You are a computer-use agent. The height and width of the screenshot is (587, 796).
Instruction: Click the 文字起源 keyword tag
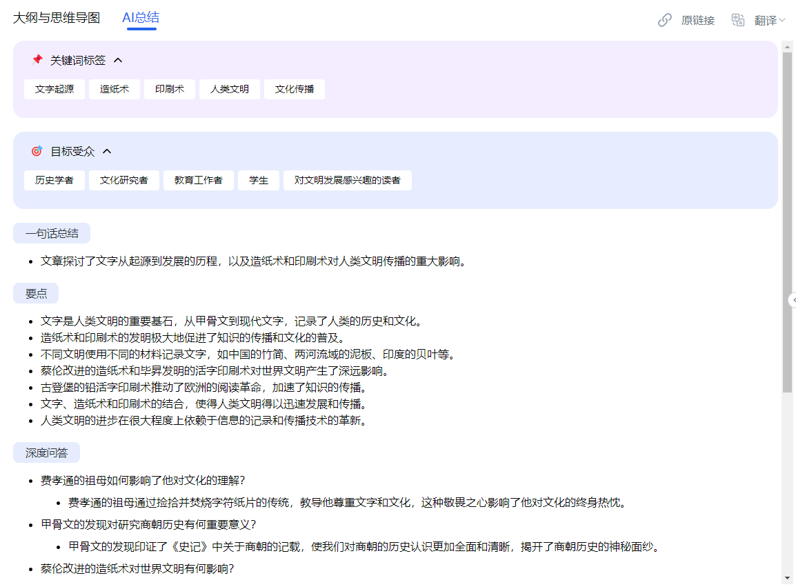[54, 89]
